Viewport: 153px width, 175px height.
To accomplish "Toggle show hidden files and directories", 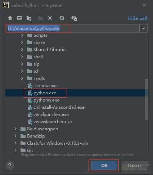I will [x=74, y=18].
